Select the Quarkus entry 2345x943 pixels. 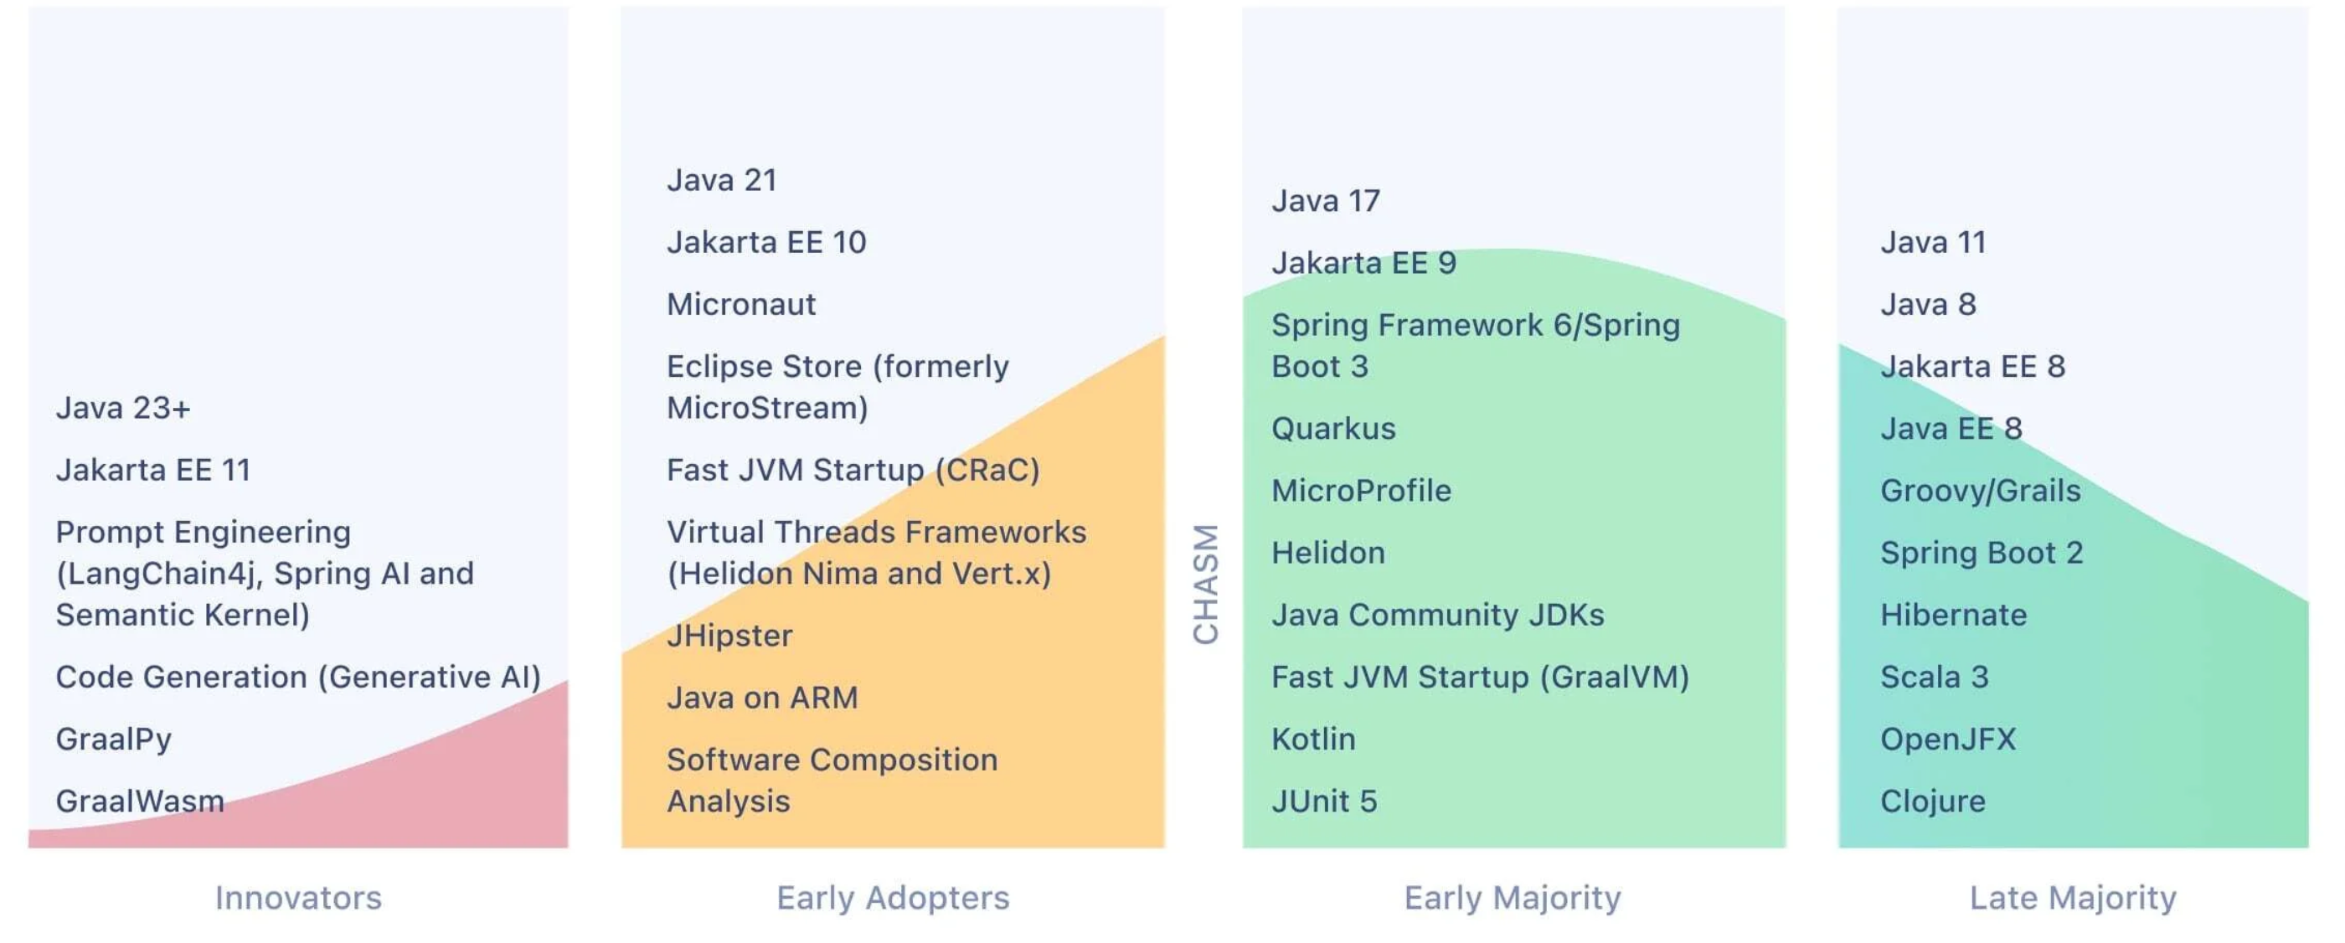[x=1332, y=429]
